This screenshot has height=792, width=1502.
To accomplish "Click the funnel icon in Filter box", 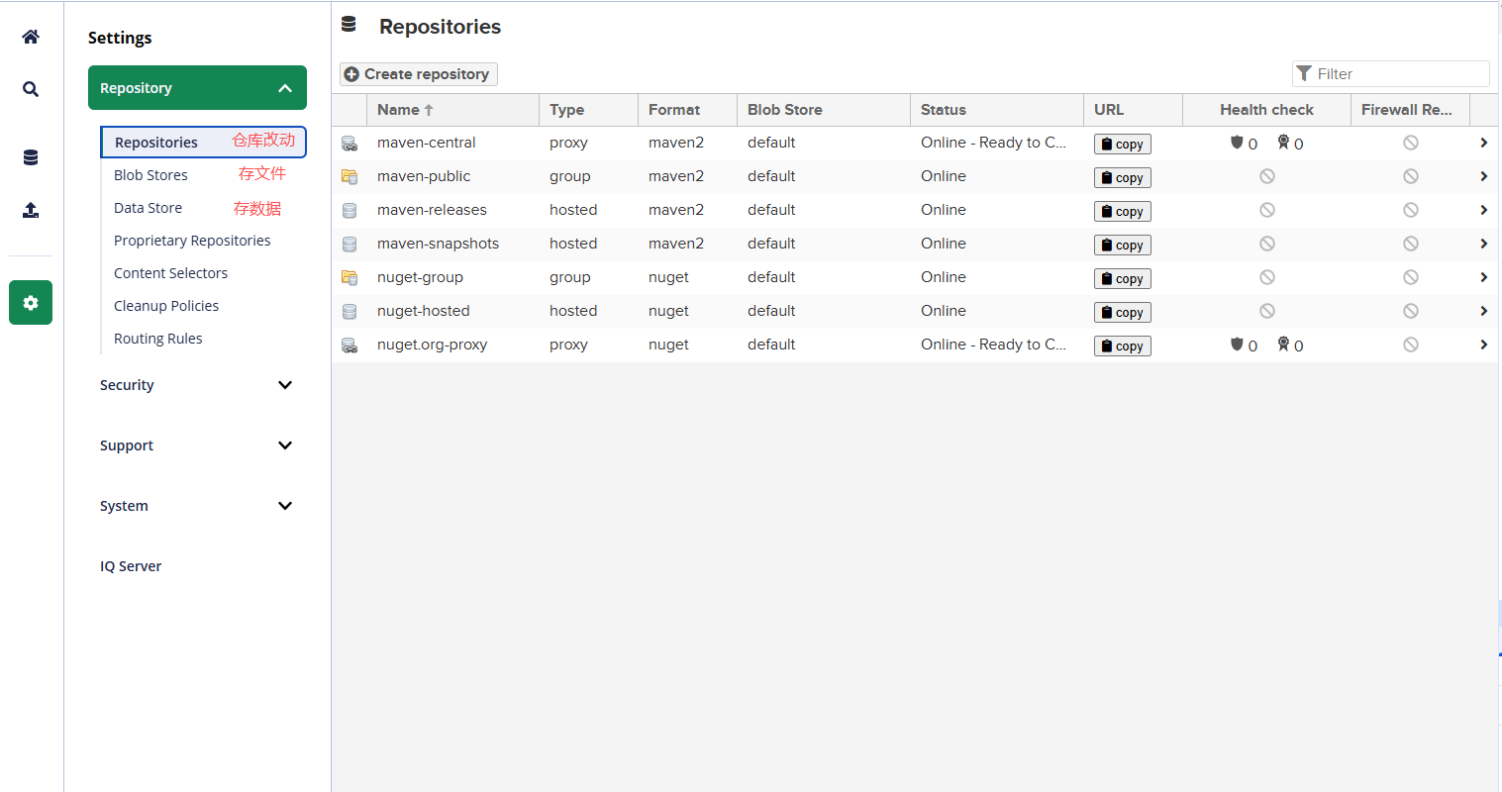I will coord(1305,73).
